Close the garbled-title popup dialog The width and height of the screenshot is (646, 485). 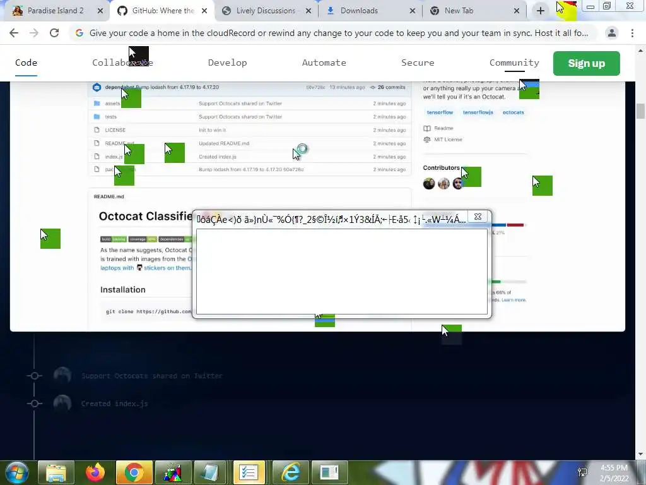tap(478, 217)
